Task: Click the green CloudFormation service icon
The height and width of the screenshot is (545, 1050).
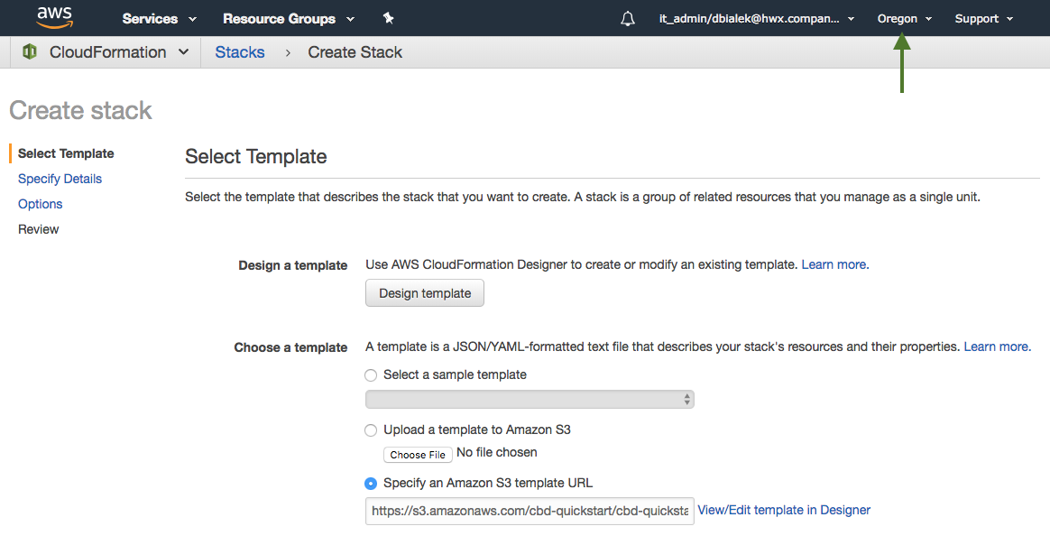Action: (30, 52)
